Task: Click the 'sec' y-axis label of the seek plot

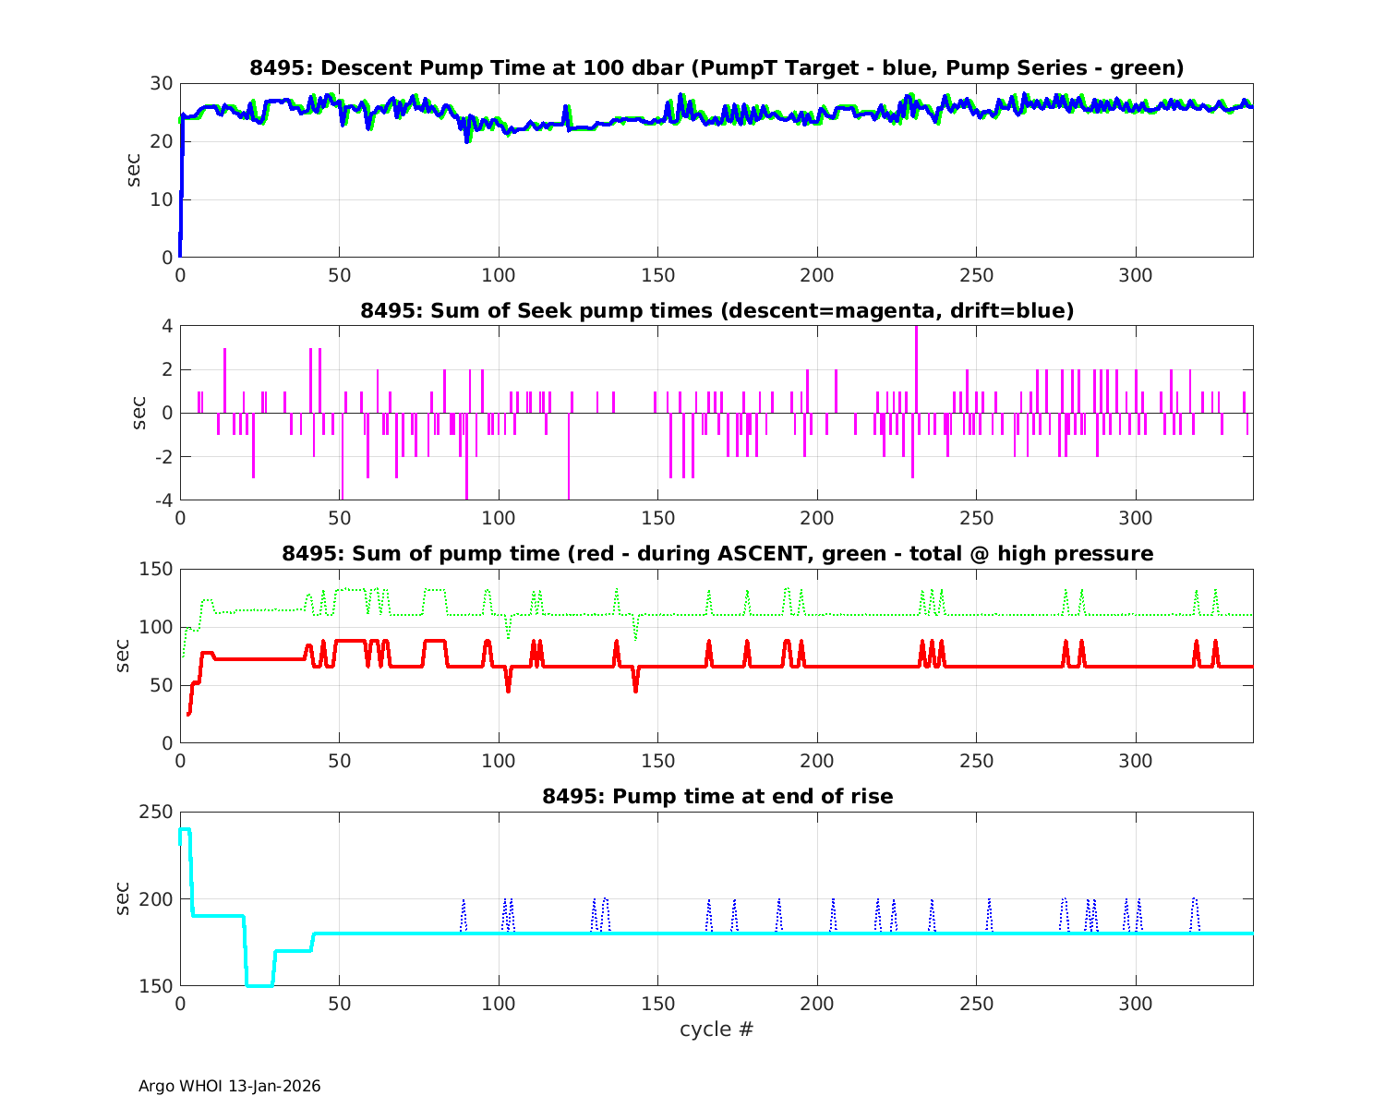Action: point(135,413)
